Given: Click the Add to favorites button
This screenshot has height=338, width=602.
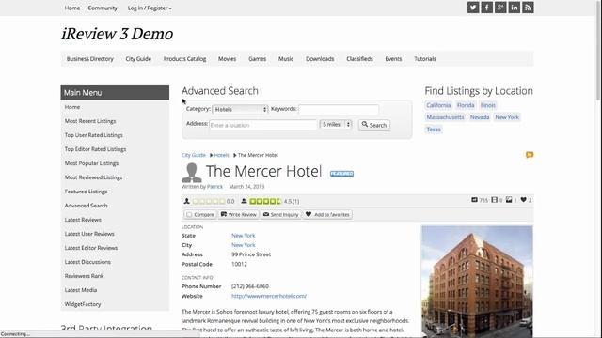Looking at the screenshot, I should [327, 215].
